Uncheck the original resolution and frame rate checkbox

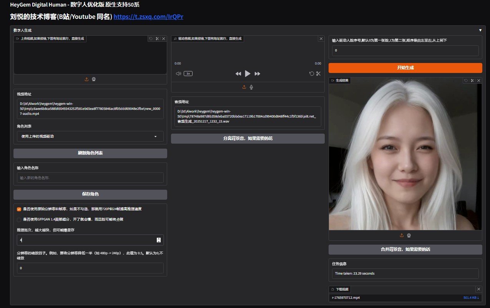pos(19,209)
